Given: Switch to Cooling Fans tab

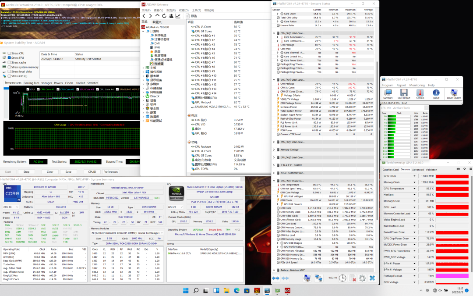Looking at the screenshot, I should (x=32, y=83).
